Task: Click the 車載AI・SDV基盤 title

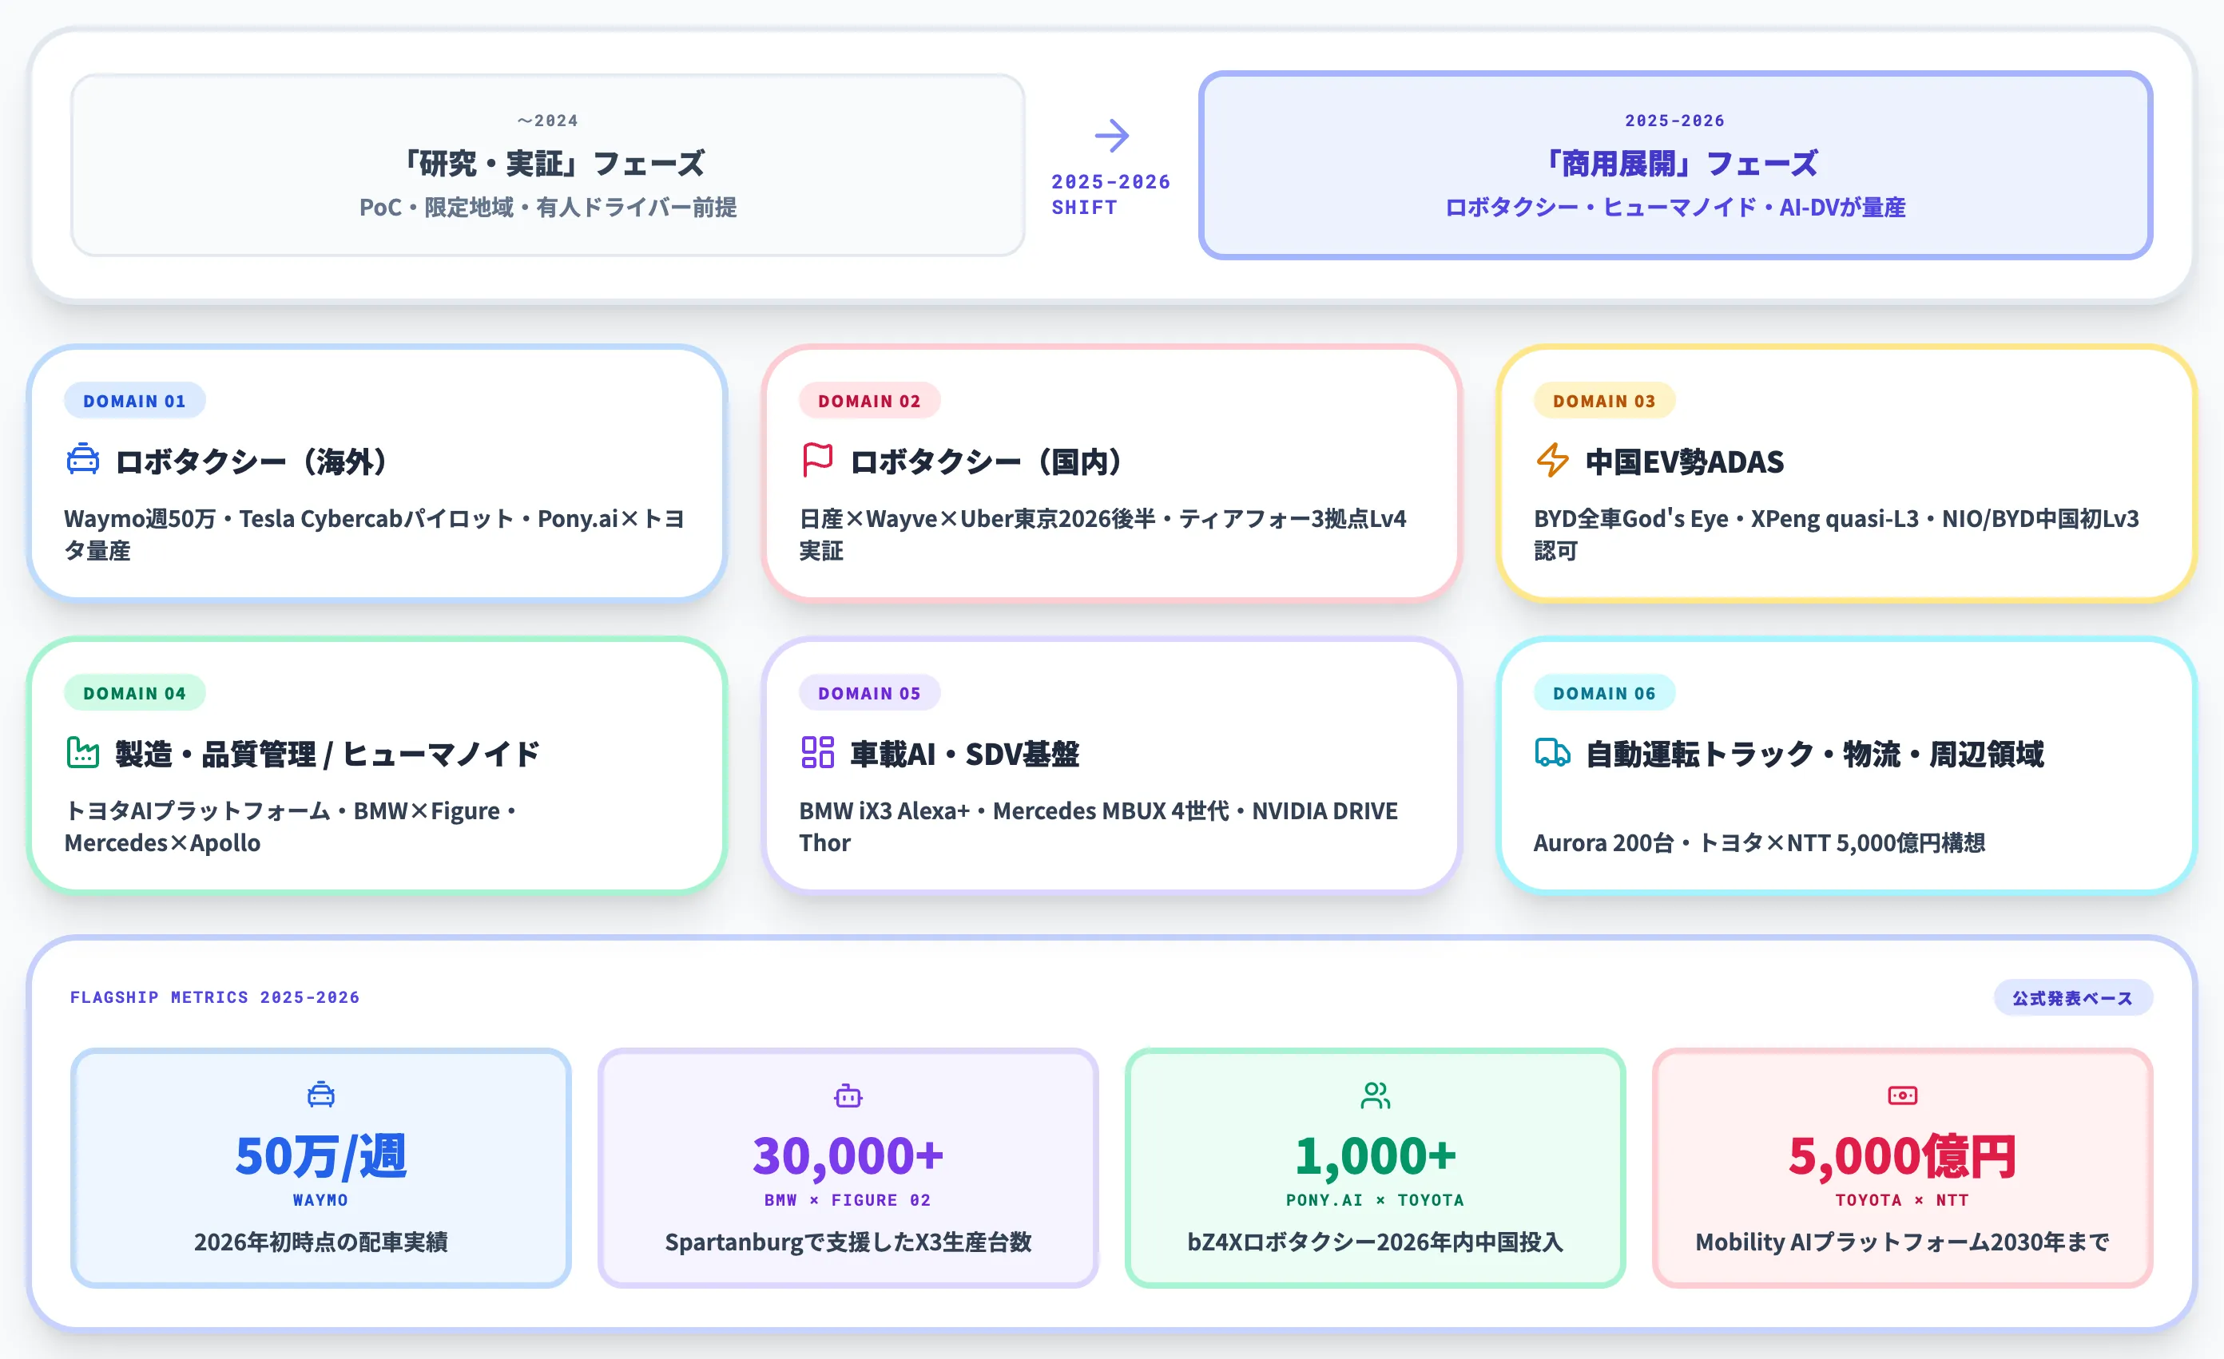Action: click(964, 754)
